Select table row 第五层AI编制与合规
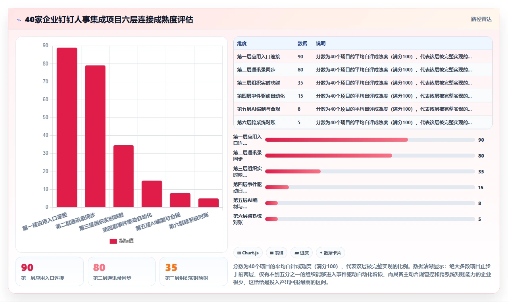The height and width of the screenshot is (302, 508). [363, 109]
